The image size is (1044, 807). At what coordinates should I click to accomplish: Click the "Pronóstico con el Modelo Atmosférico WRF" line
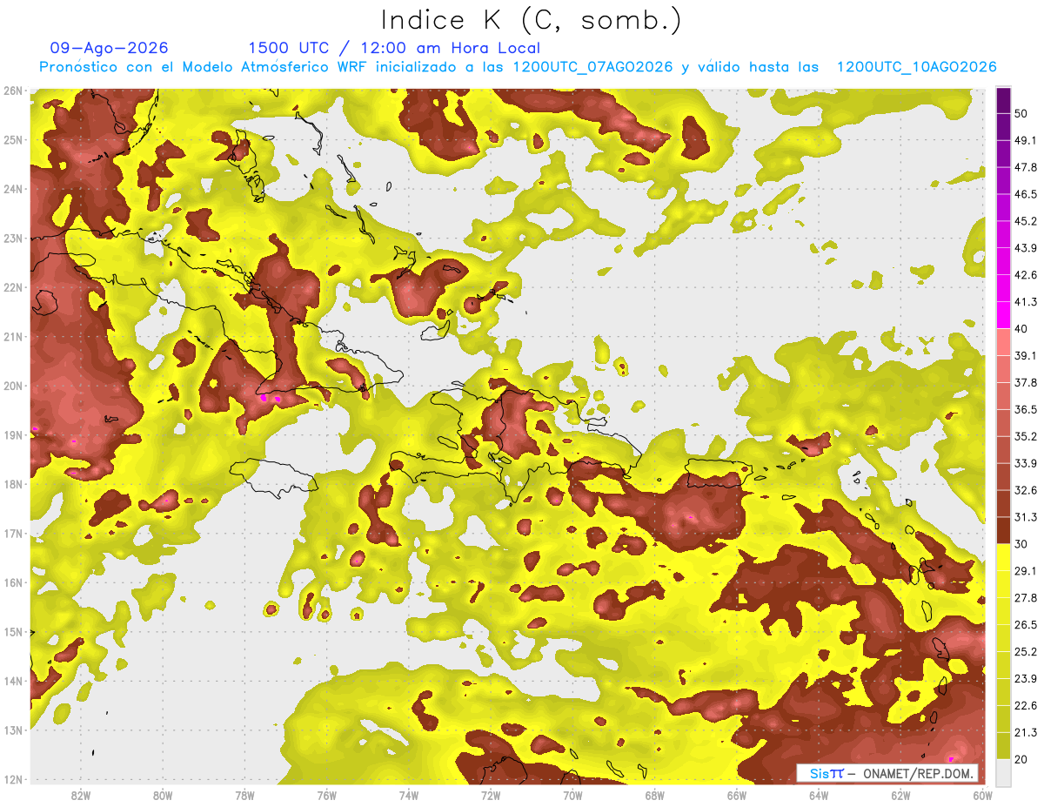(x=518, y=67)
